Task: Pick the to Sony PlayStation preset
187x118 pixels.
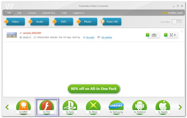Action: pos(70,107)
